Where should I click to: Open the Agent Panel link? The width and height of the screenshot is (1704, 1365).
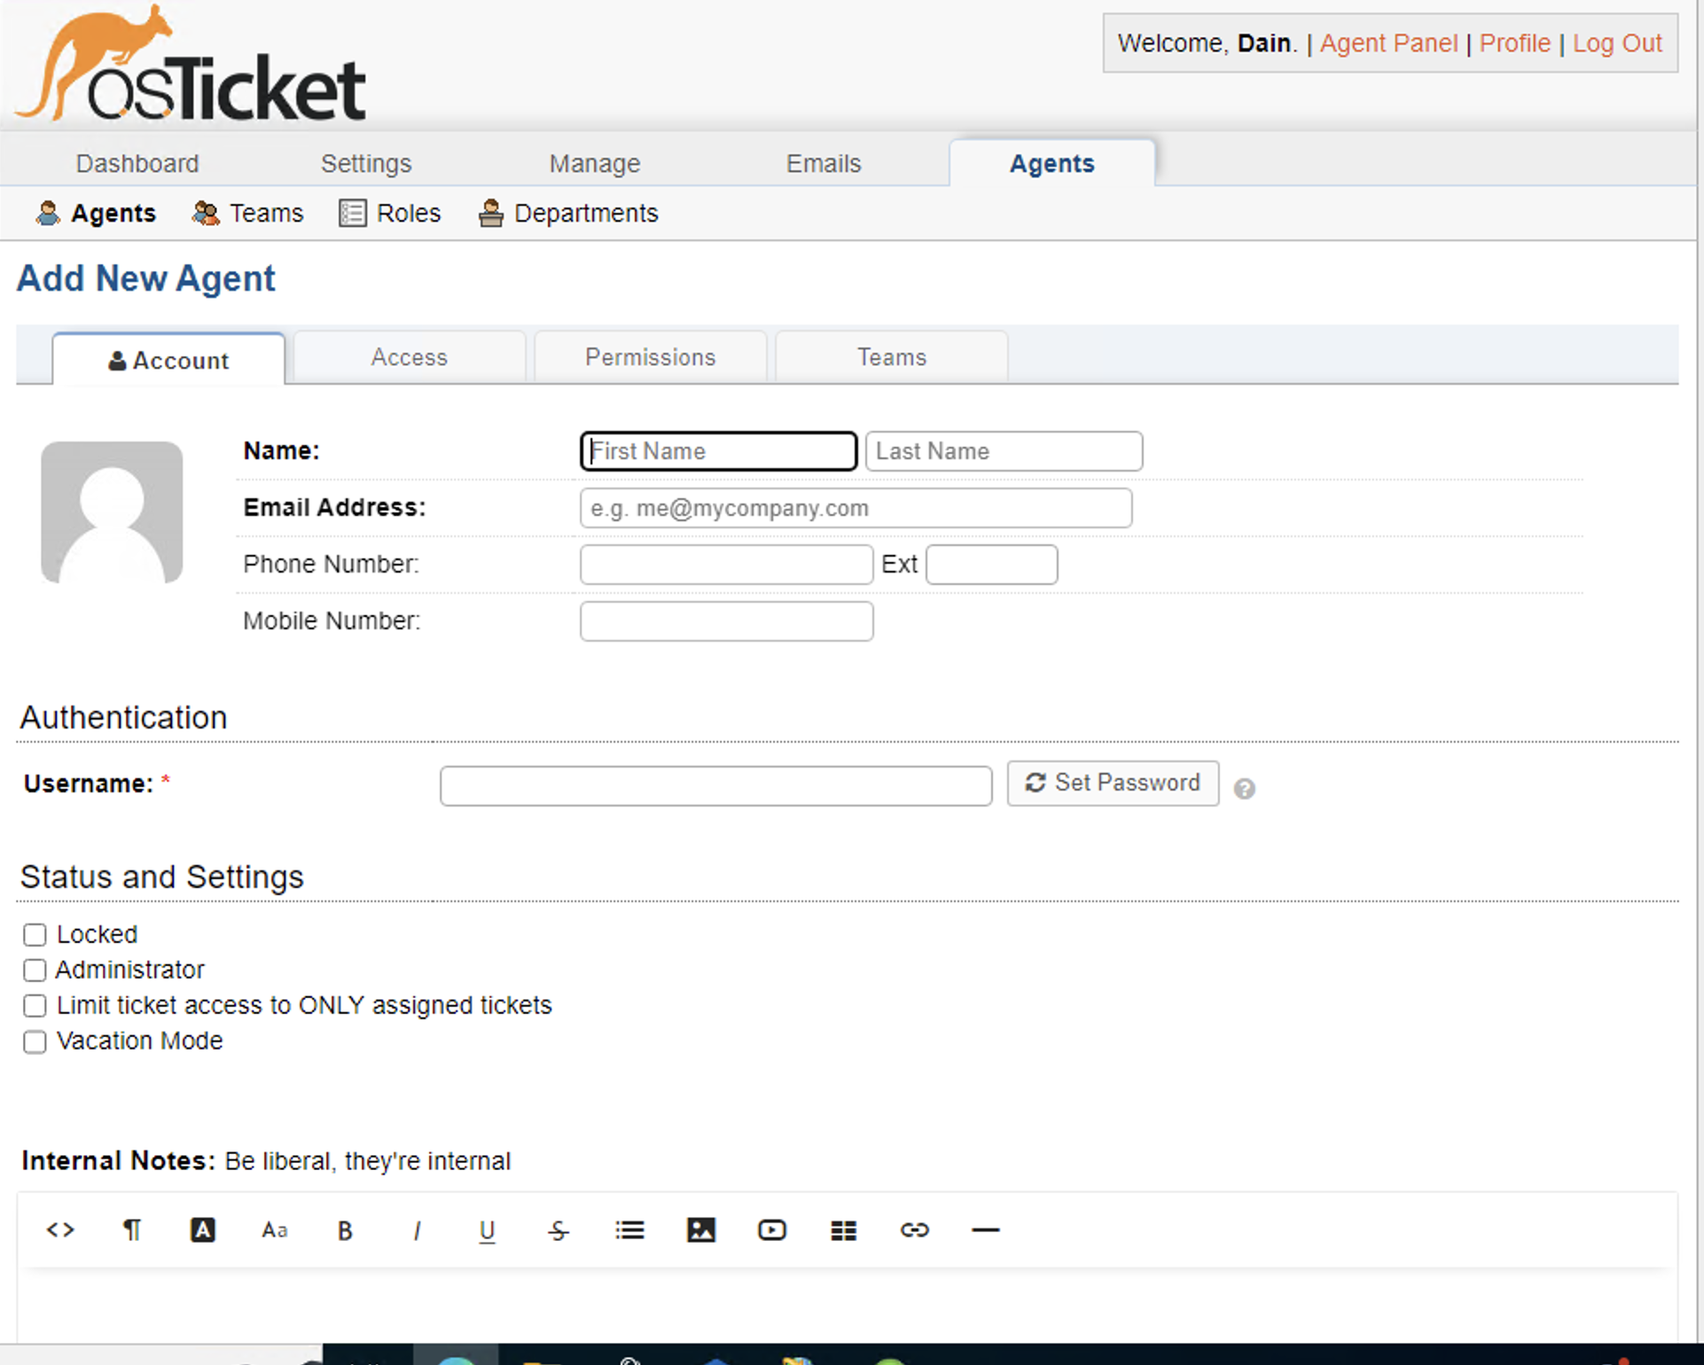(x=1387, y=43)
